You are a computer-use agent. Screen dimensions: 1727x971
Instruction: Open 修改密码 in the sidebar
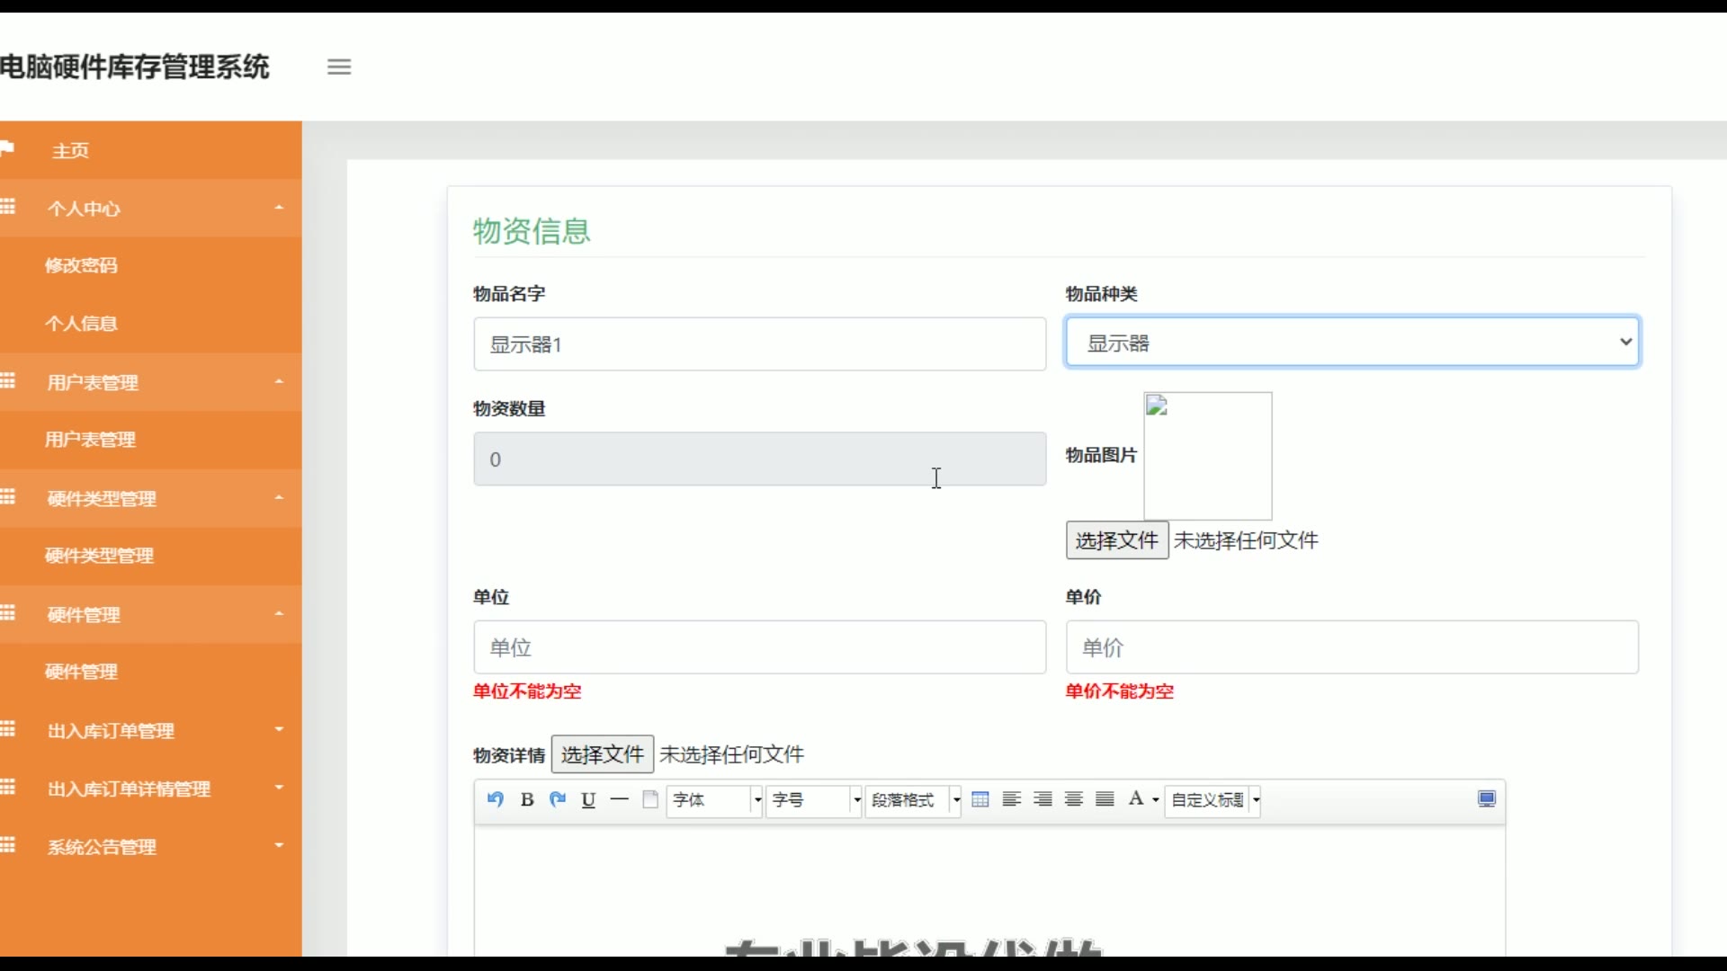tap(82, 265)
